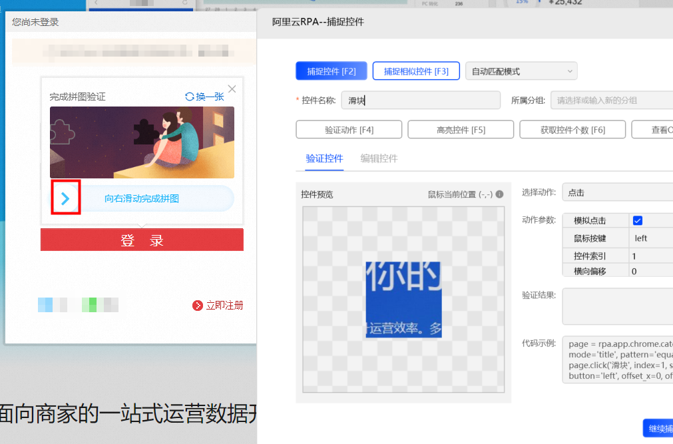Screen dimensions: 673x444
Task: Toggle the 模拟点击 checkbox
Action: [x=637, y=221]
